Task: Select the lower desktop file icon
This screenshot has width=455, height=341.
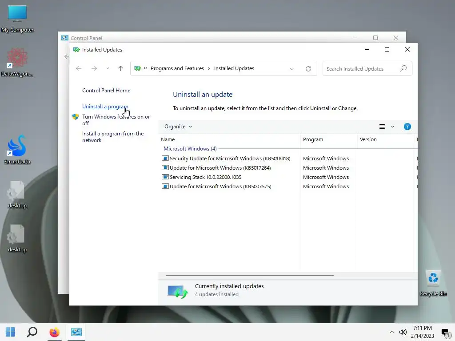Action: click(17, 238)
